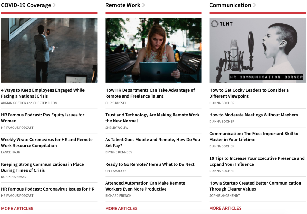Read '4 Ways to Keep Employees Engaged' article
307x214 pixels.
click(43, 93)
